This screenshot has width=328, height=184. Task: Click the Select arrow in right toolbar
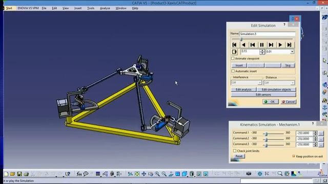[x=324, y=60]
